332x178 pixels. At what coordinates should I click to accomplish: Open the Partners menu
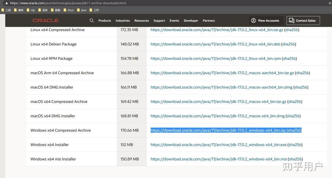(x=209, y=21)
